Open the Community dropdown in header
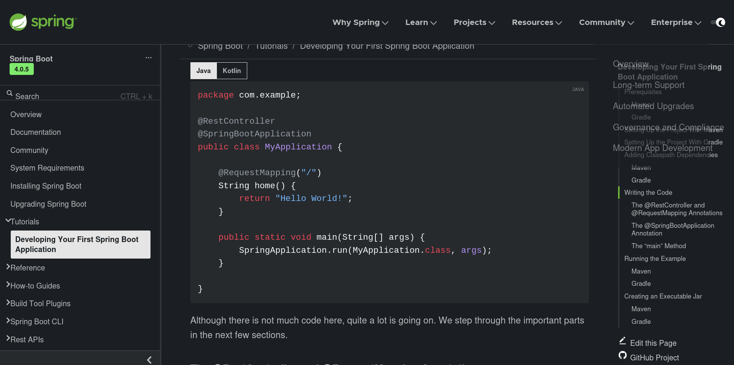 (606, 23)
